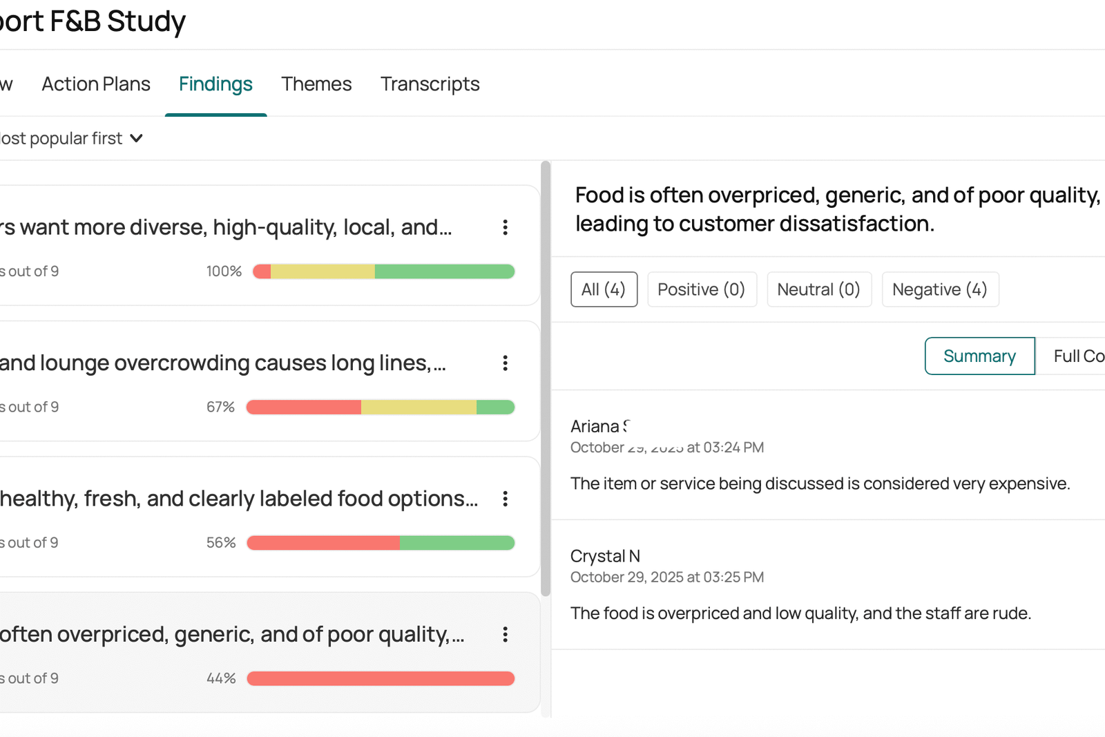Click the findings list vertical scrollbar
The image size is (1105, 737).
pos(546,379)
